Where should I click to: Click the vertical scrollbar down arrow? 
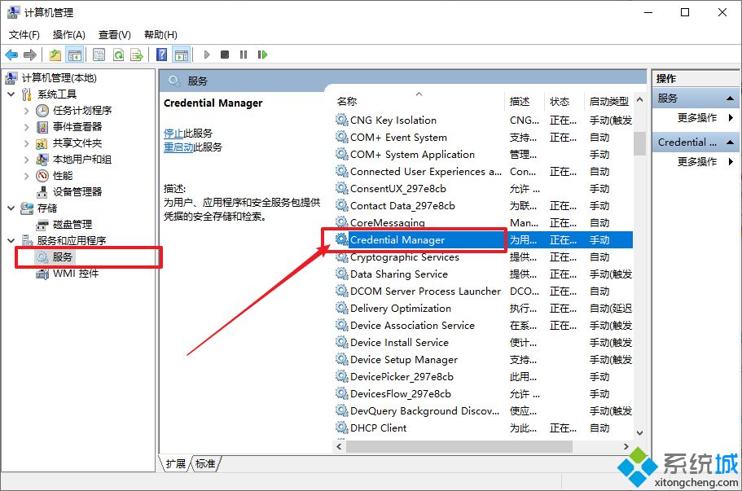[640, 433]
